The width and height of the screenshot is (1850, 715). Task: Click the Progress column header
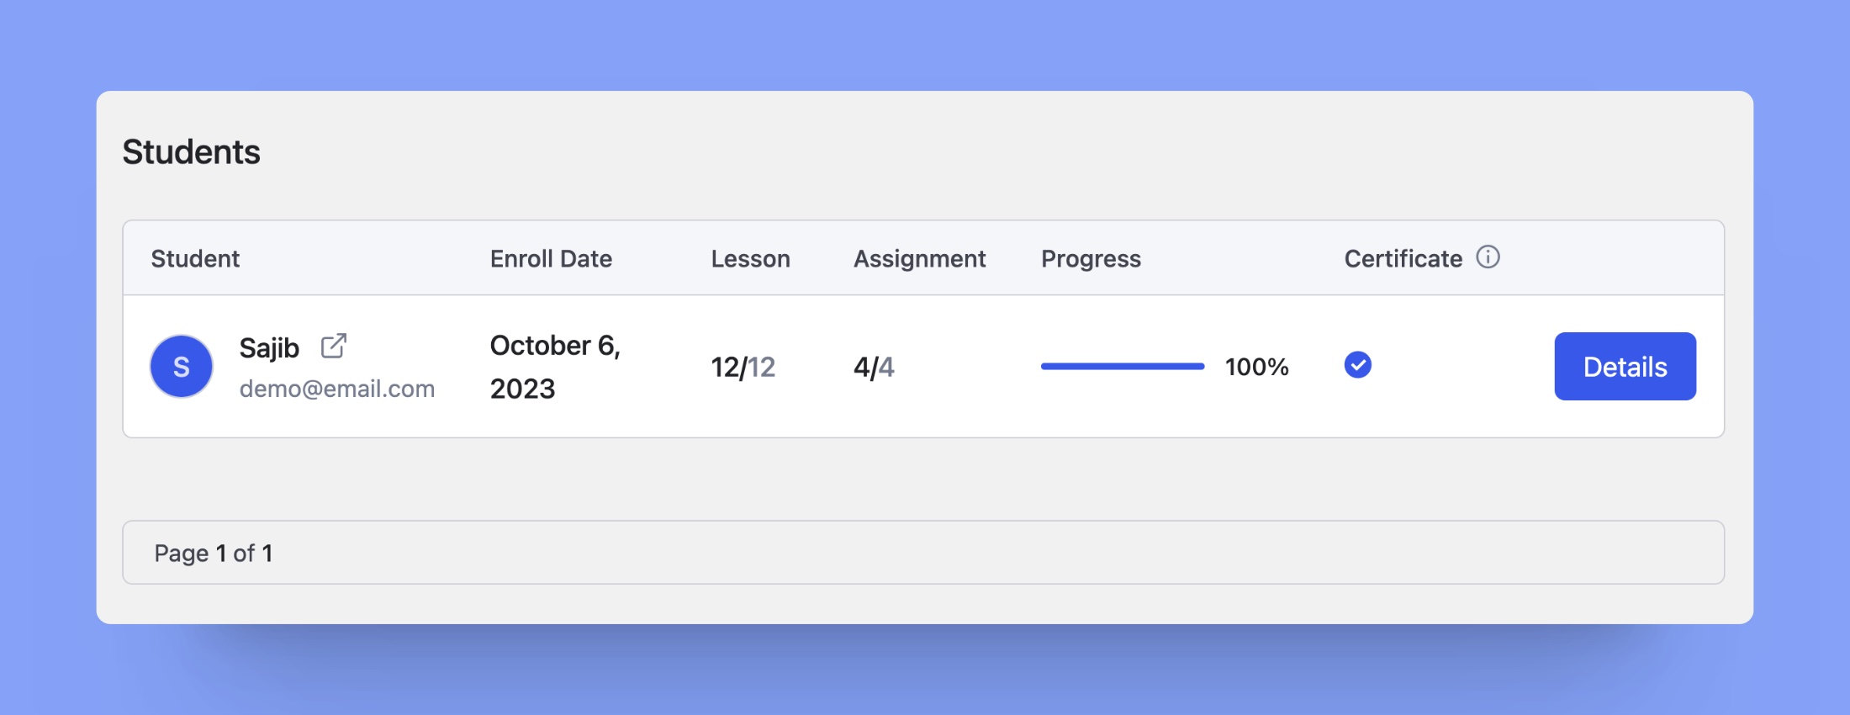(1091, 258)
